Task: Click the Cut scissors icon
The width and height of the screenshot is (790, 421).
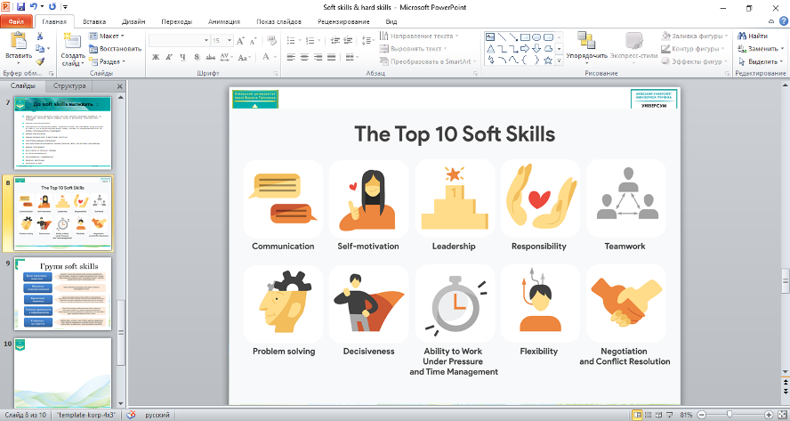Action: pyautogui.click(x=40, y=36)
